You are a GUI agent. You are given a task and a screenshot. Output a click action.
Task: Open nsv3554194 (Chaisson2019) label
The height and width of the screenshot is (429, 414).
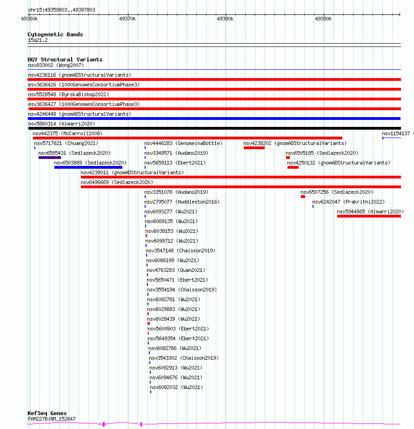[x=182, y=290]
